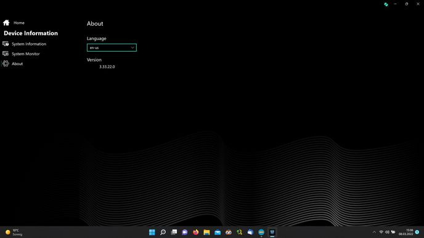This screenshot has width=424, height=238.
Task: Open the owl-eyes app on taskbar
Action: click(229, 232)
